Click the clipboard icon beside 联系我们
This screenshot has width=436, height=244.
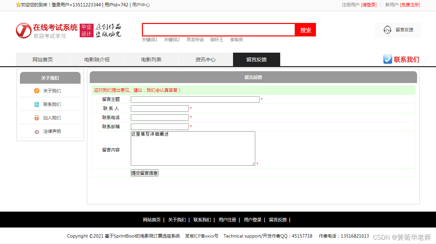point(37,104)
